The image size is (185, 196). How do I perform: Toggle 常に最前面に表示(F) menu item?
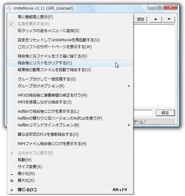tap(70, 17)
